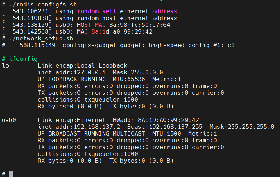This screenshot has width=280, height=177.
Task: Click the configfs-gadget high-speed config message
Action: [x=148, y=45]
